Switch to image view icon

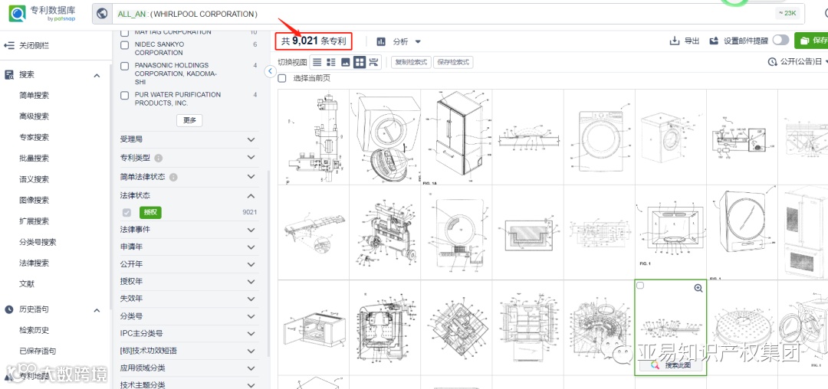coord(345,62)
